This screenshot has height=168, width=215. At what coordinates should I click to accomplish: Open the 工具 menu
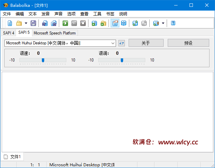97,14
